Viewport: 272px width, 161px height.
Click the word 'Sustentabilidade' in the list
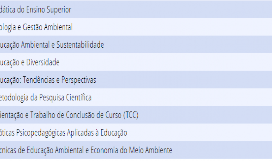(x=80, y=45)
